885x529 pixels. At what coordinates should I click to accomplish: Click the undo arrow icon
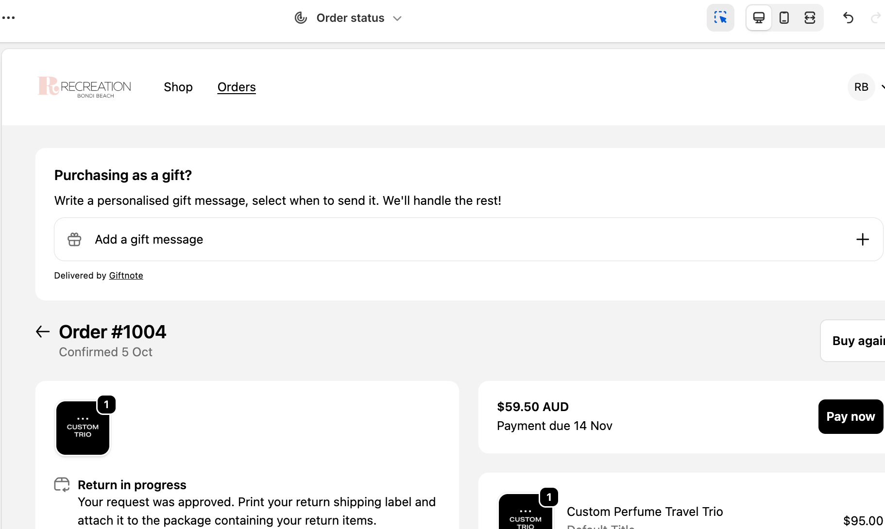click(848, 18)
